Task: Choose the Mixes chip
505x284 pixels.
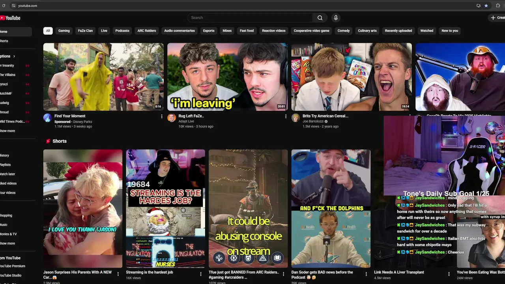Action: point(227,31)
